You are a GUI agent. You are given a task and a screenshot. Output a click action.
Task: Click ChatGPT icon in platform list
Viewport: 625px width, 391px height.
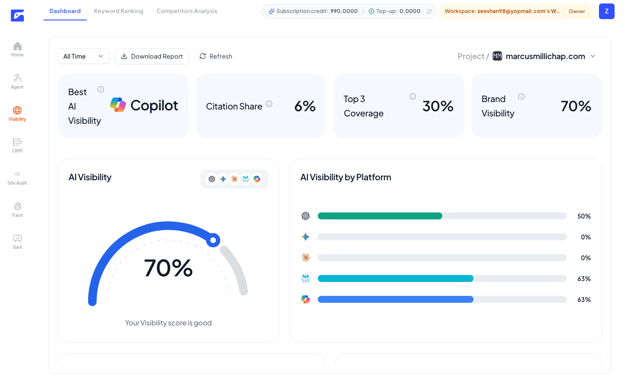point(306,216)
